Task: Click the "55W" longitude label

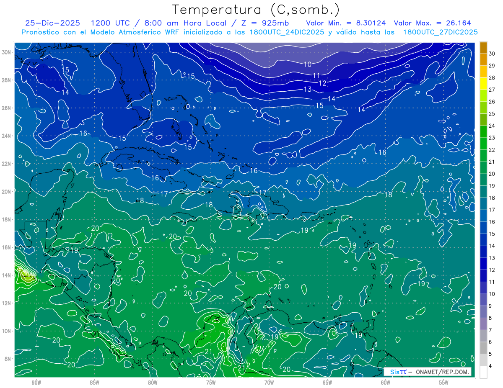Action: click(x=444, y=383)
